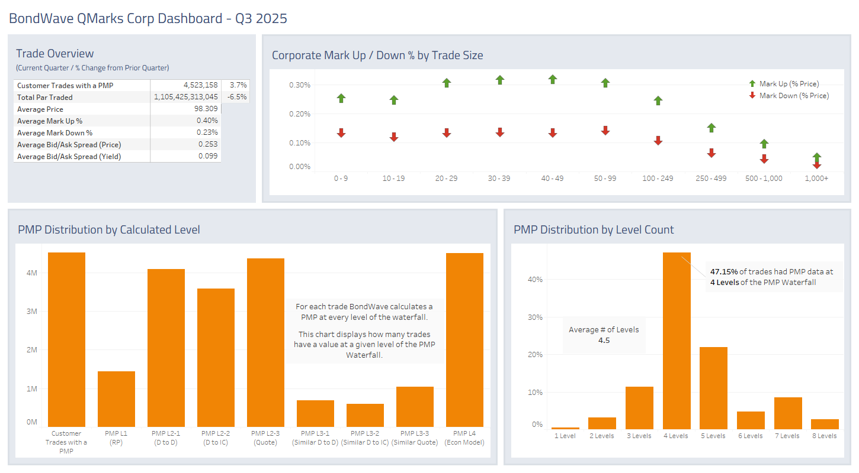Select the green Mark Up arrow for 500 - 1,000
The image size is (859, 473).
(x=764, y=144)
